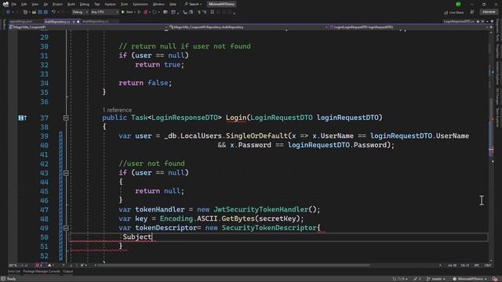Open the Output tab
This screenshot has height=282, width=502.
[68, 272]
